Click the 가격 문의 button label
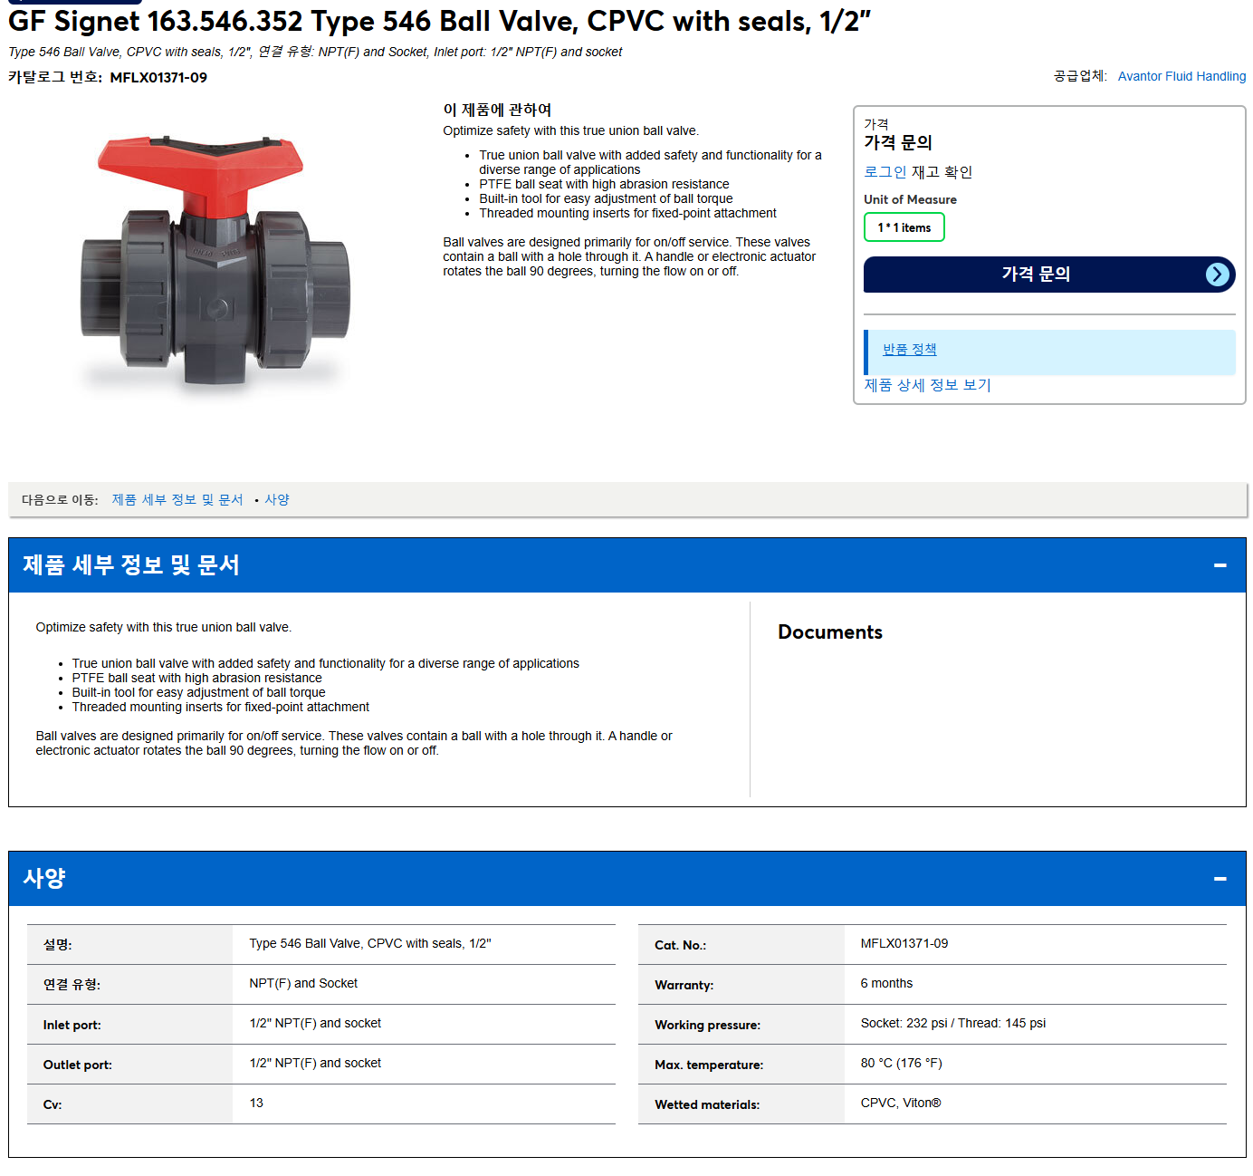1253x1176 pixels. pos(1036,274)
